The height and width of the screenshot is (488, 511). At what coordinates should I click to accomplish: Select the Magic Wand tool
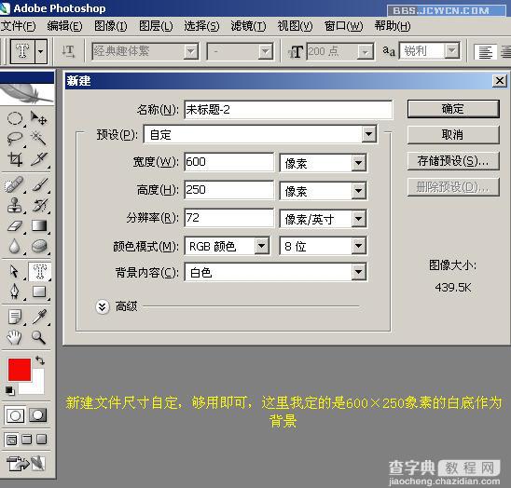pos(39,139)
